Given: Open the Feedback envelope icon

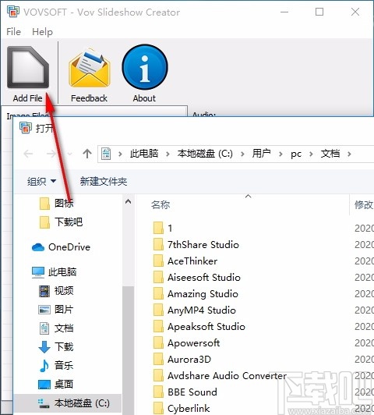Looking at the screenshot, I should point(89,68).
